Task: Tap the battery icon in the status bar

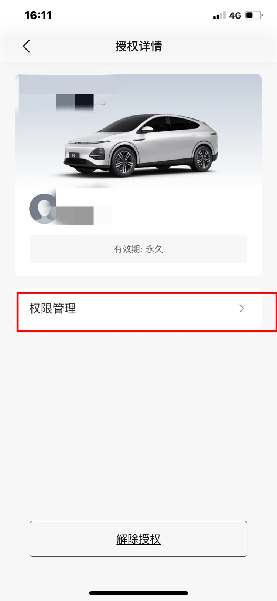Action: click(x=254, y=15)
